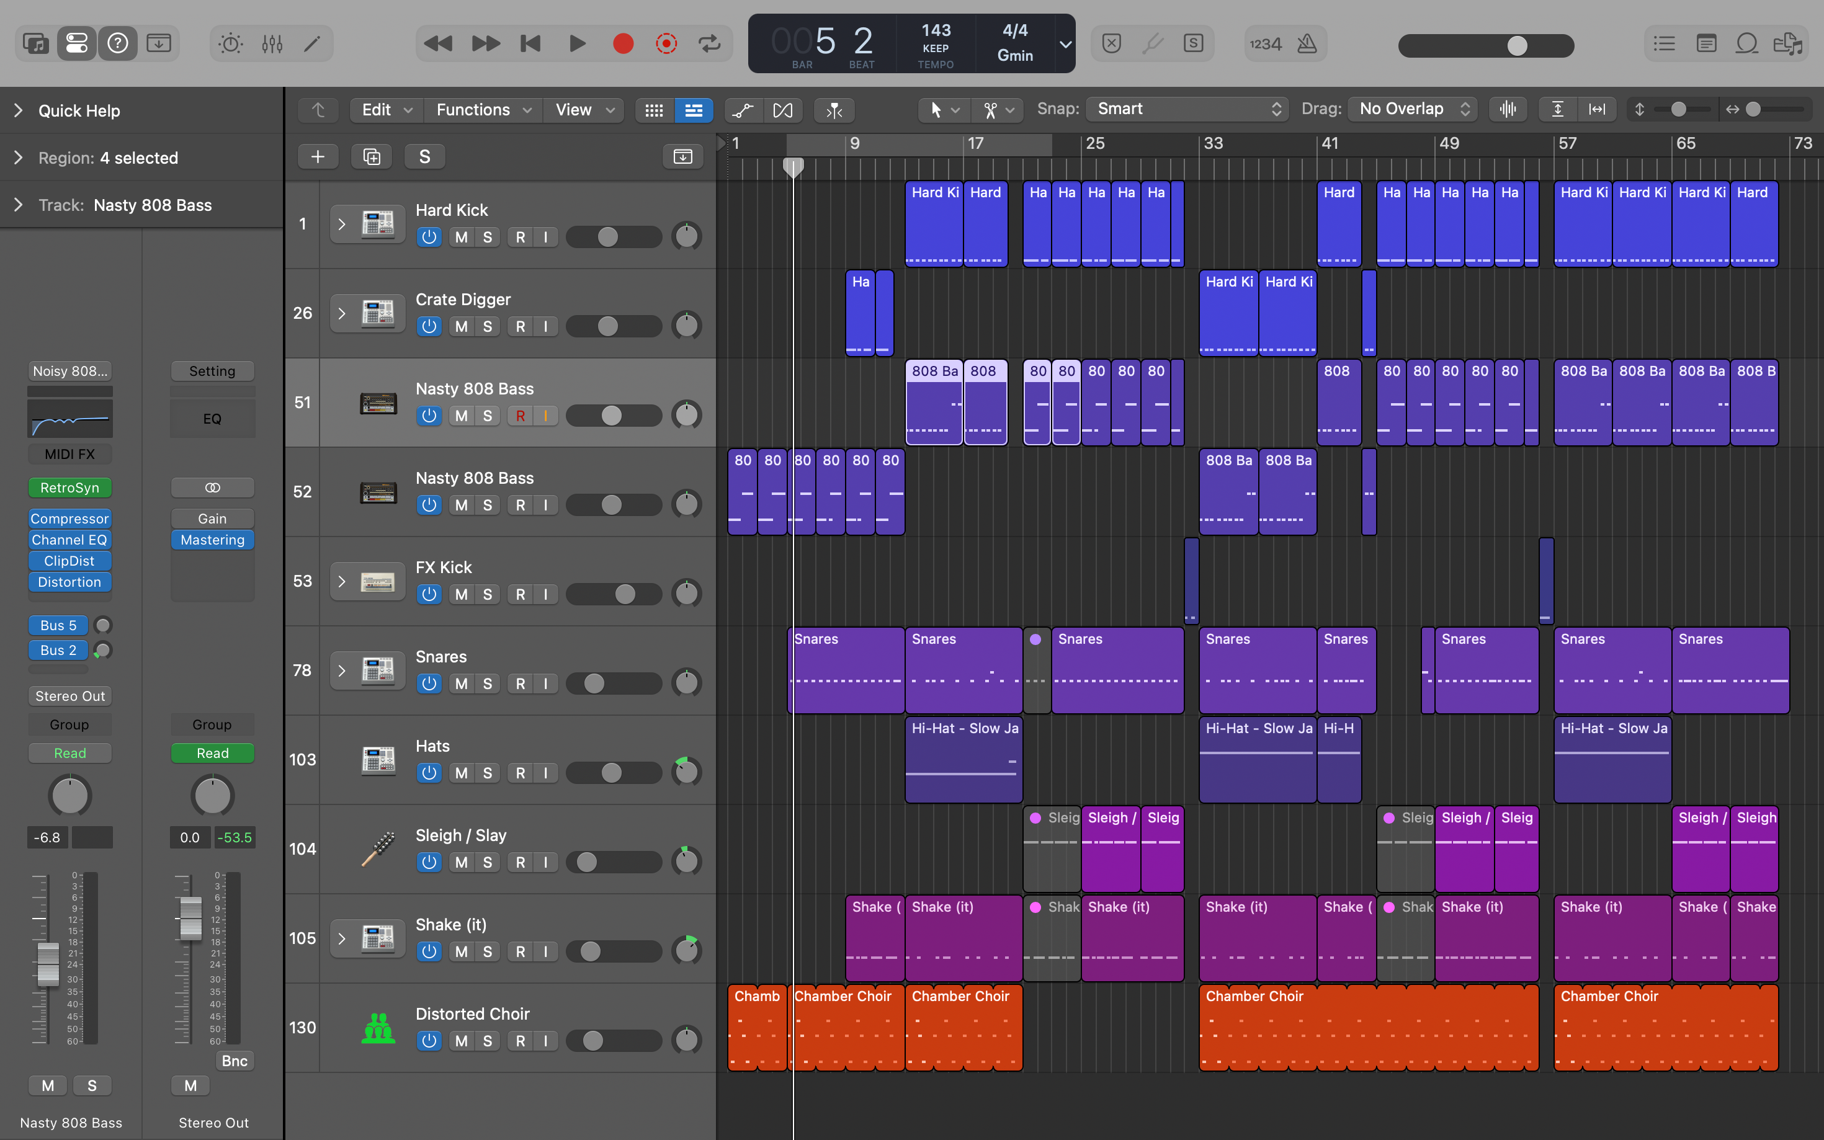Solo the Snares track
The height and width of the screenshot is (1140, 1824).
(x=488, y=683)
